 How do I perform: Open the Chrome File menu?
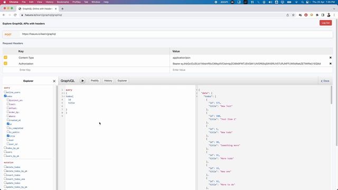coord(23,2)
